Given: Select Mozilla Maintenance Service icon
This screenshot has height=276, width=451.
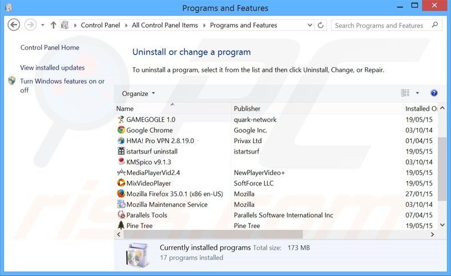Looking at the screenshot, I should pyautogui.click(x=121, y=204).
